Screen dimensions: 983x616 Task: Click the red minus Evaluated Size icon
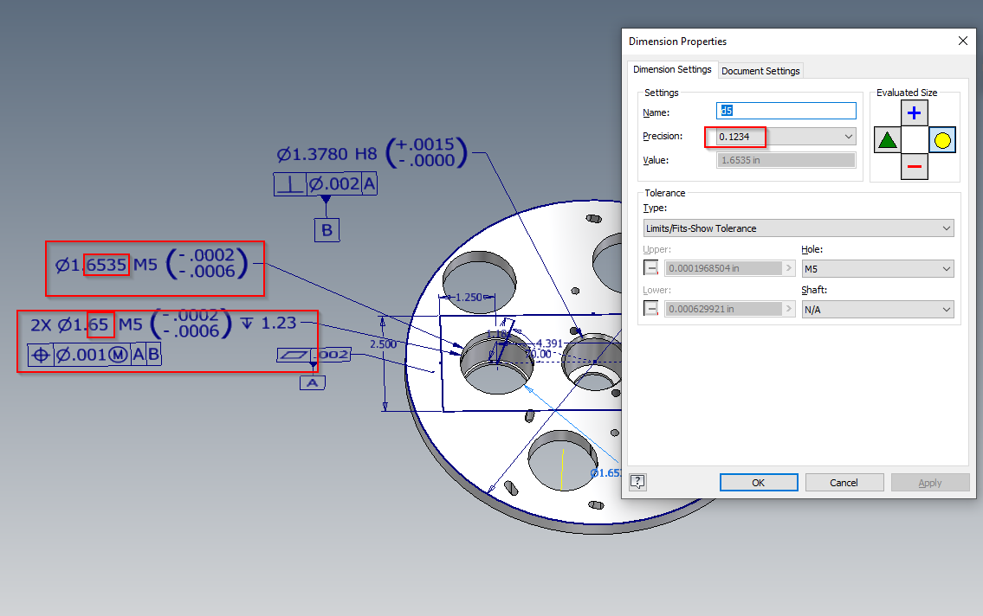pos(914,166)
